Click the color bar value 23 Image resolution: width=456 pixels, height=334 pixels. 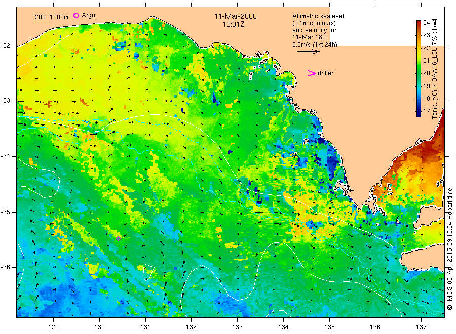[x=426, y=35]
